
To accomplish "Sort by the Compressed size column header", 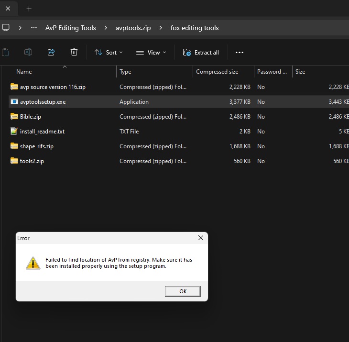I will point(217,72).
